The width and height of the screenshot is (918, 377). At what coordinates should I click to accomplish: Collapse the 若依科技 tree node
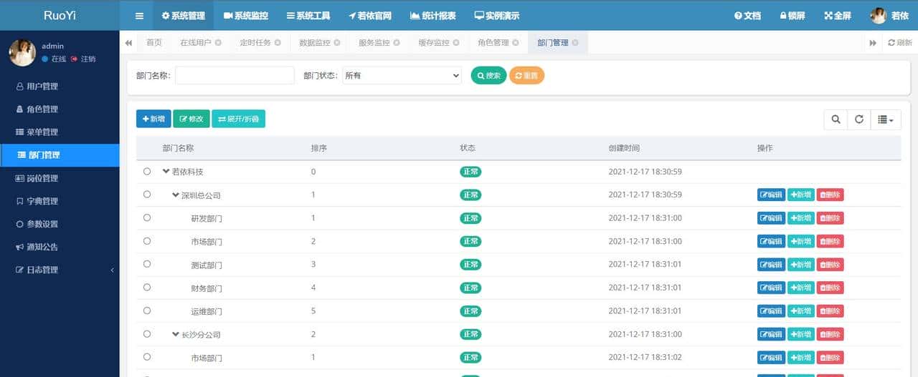coord(166,172)
